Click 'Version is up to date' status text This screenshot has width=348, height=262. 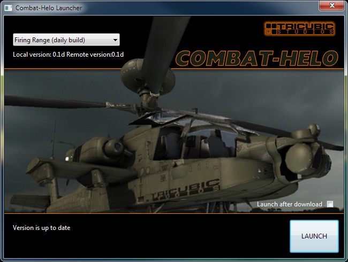42,228
